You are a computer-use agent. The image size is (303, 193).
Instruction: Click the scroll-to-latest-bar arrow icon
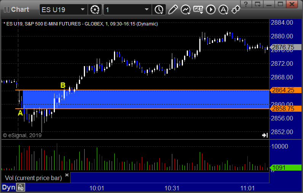click(265, 135)
